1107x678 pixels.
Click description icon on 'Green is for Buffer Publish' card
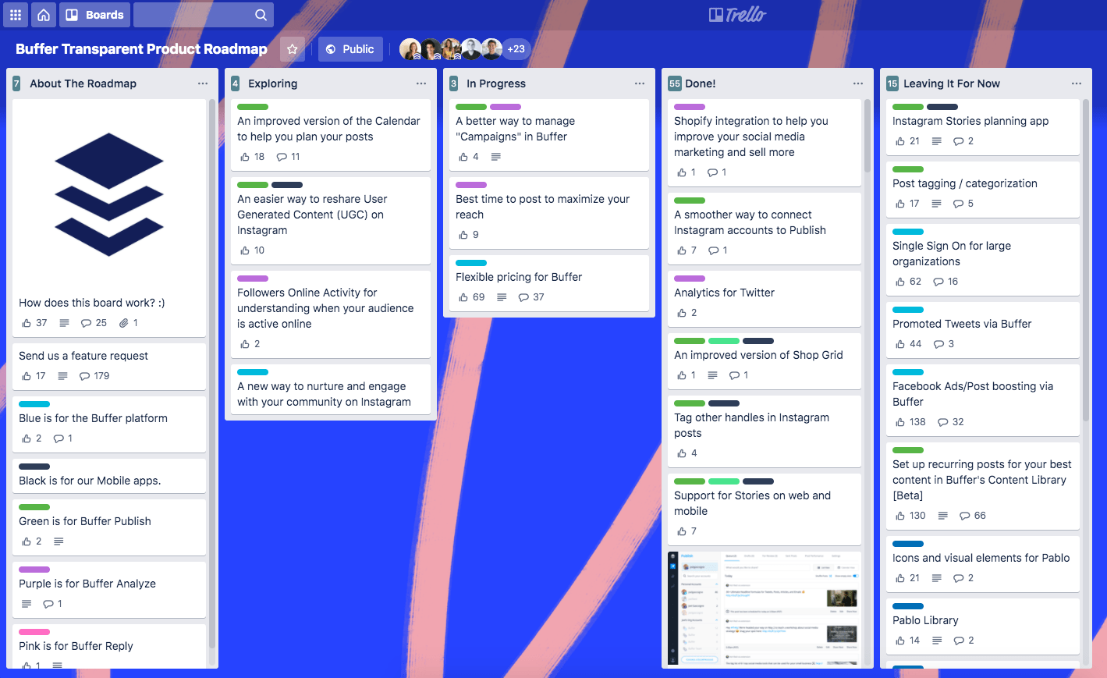coord(59,541)
